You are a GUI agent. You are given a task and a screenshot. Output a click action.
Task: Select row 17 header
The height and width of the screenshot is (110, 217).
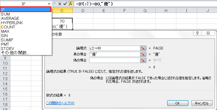pos(5,99)
